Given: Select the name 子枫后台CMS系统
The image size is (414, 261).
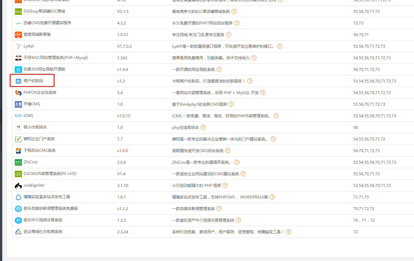Looking at the screenshot, I should click(40, 150).
